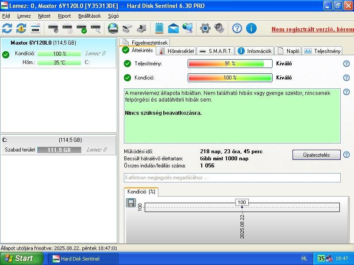Select the C: partition entry

point(58,145)
